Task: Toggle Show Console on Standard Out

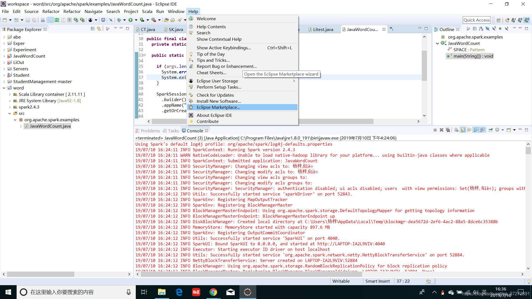Action: (476, 130)
